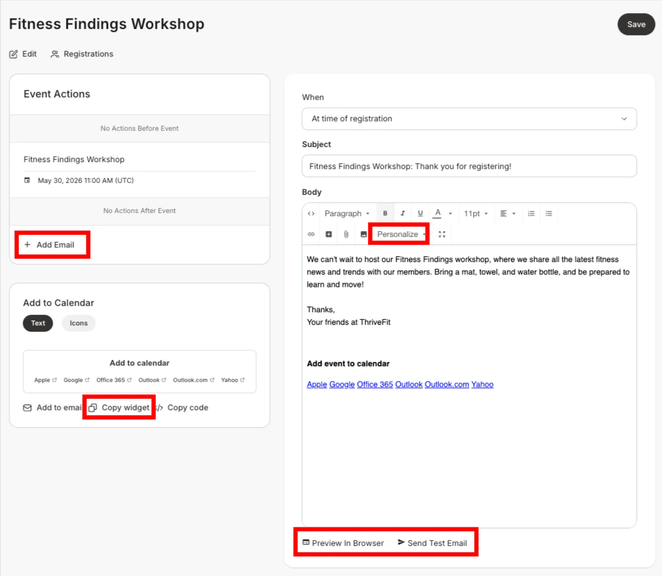Click Preview In Browser
The image size is (662, 576).
pyautogui.click(x=343, y=543)
